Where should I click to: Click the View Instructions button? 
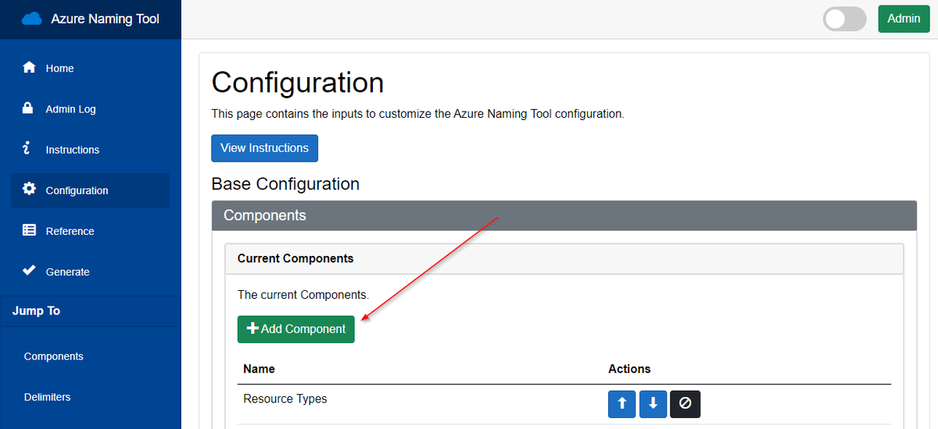[264, 148]
